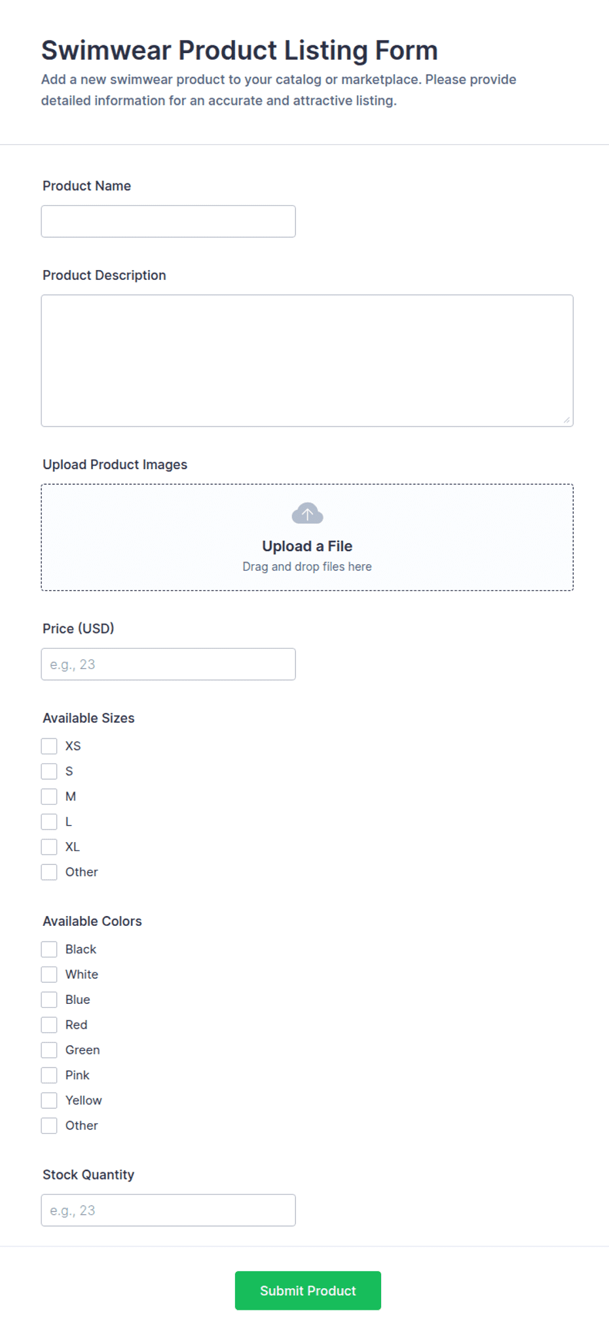Screen dimensions: 609x1342
Task: Check the XS size checkbox
Action: (x=49, y=746)
